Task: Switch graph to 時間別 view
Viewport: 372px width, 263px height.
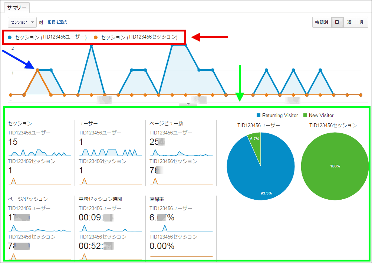Action: (322, 22)
